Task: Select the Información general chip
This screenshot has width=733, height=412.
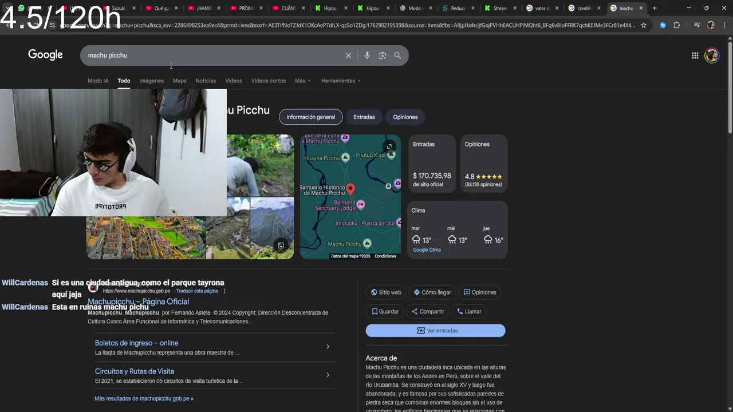Action: (310, 117)
